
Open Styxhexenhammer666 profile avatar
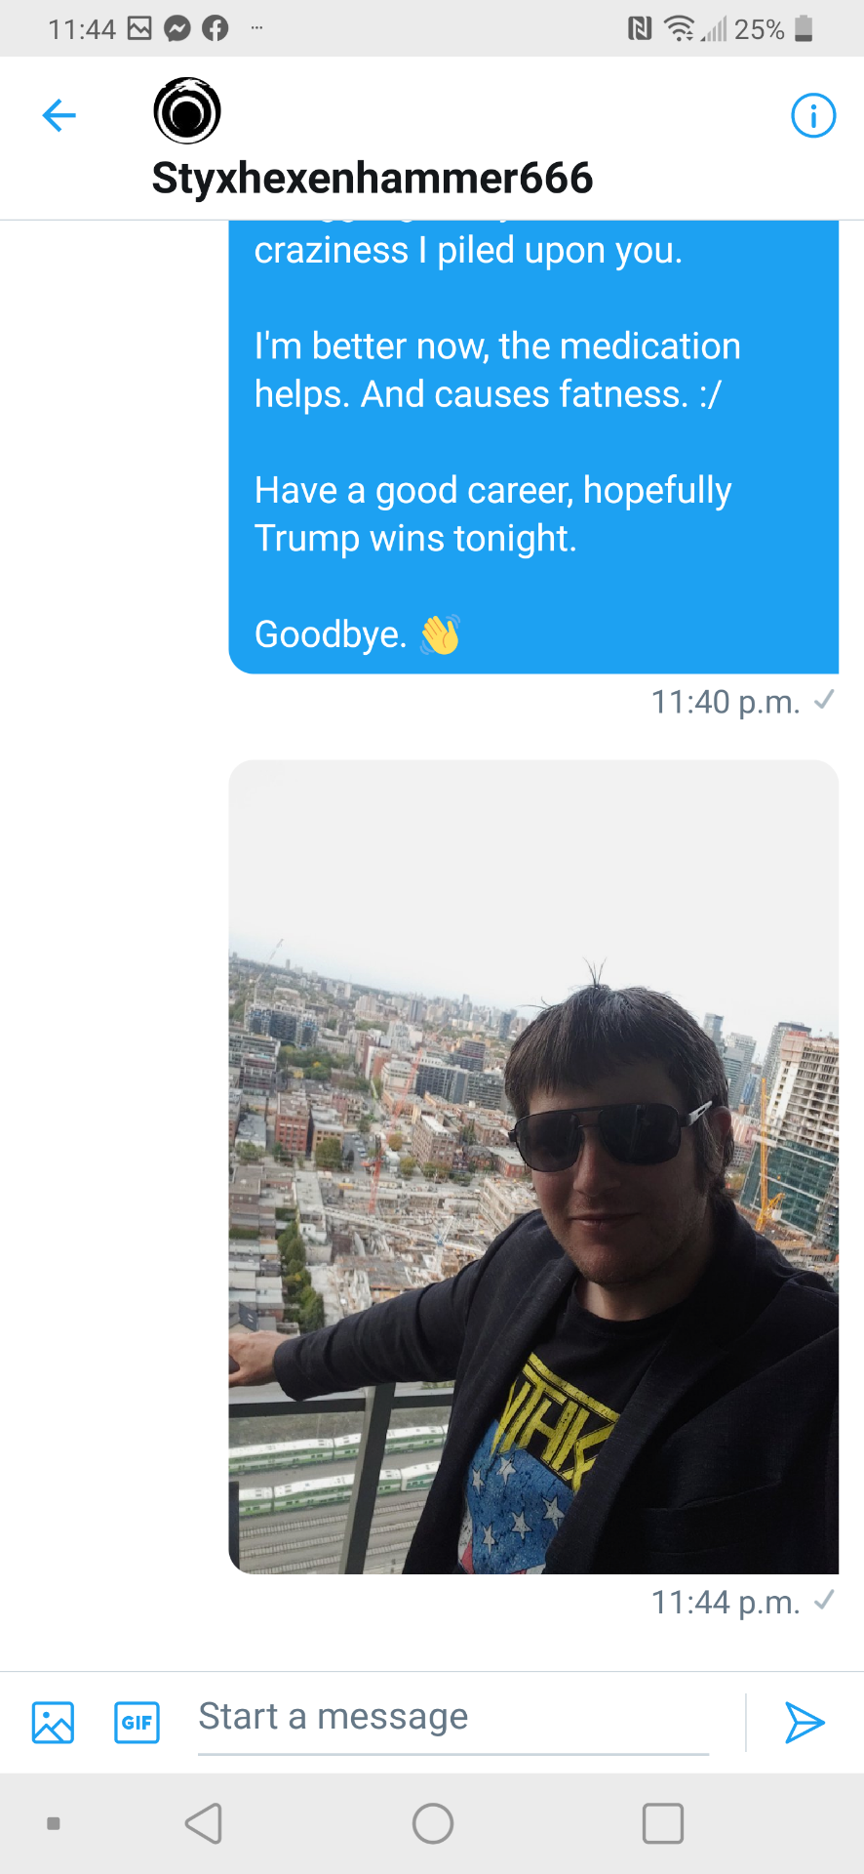click(187, 110)
